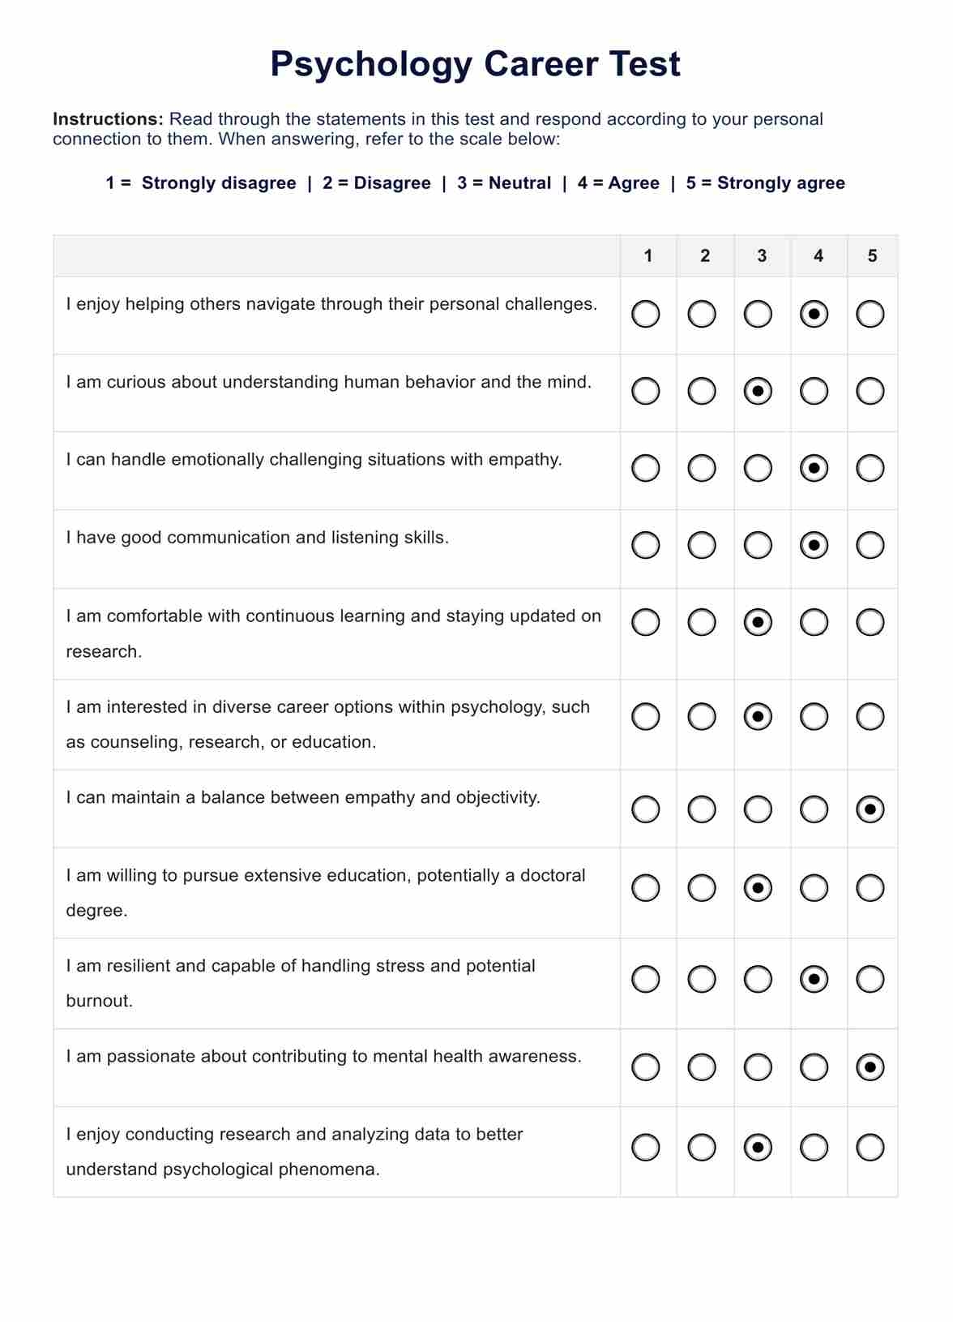
Task: Choose rating 2 for resilience and handling stress
Action: click(702, 979)
